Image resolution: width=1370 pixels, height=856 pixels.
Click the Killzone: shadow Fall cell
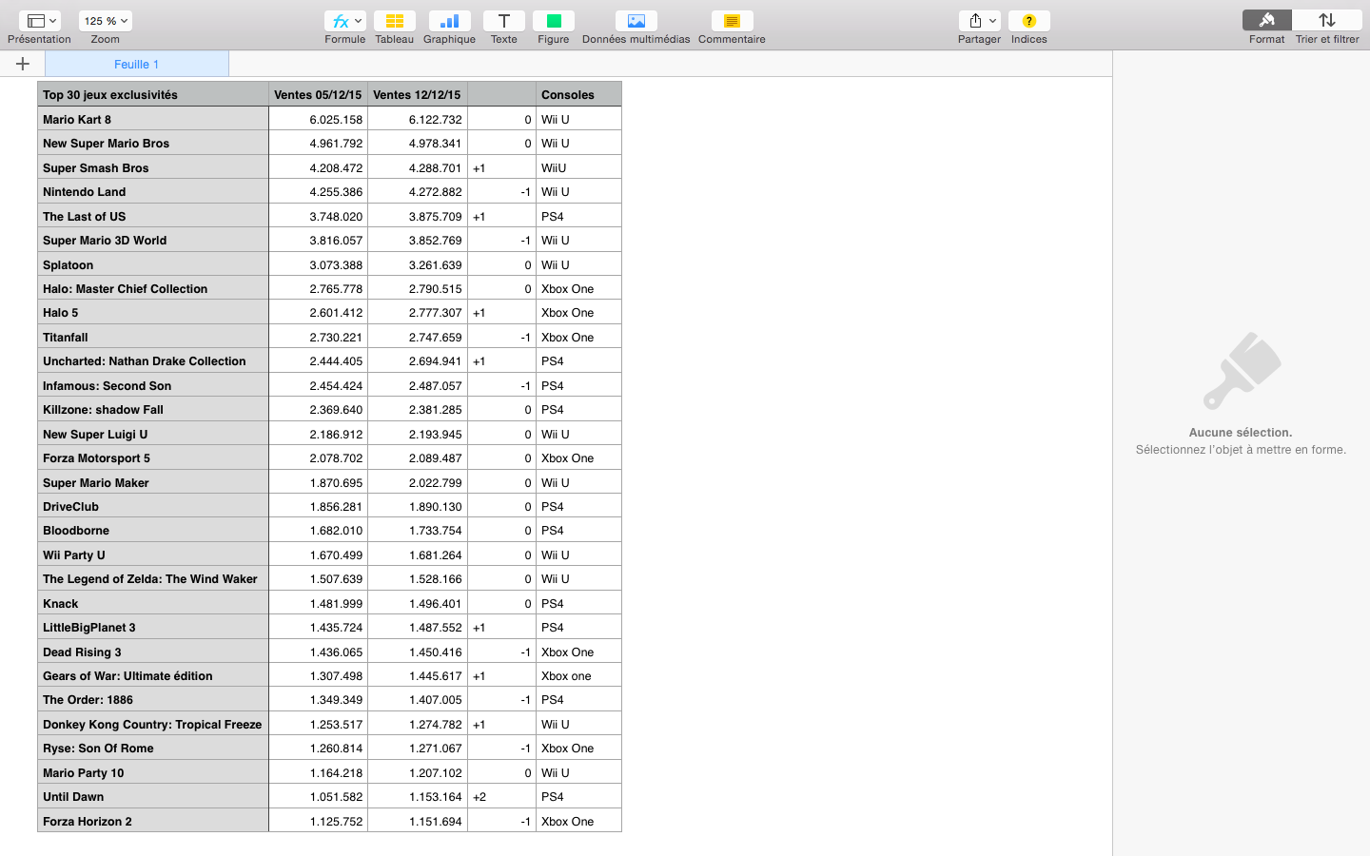coord(153,409)
